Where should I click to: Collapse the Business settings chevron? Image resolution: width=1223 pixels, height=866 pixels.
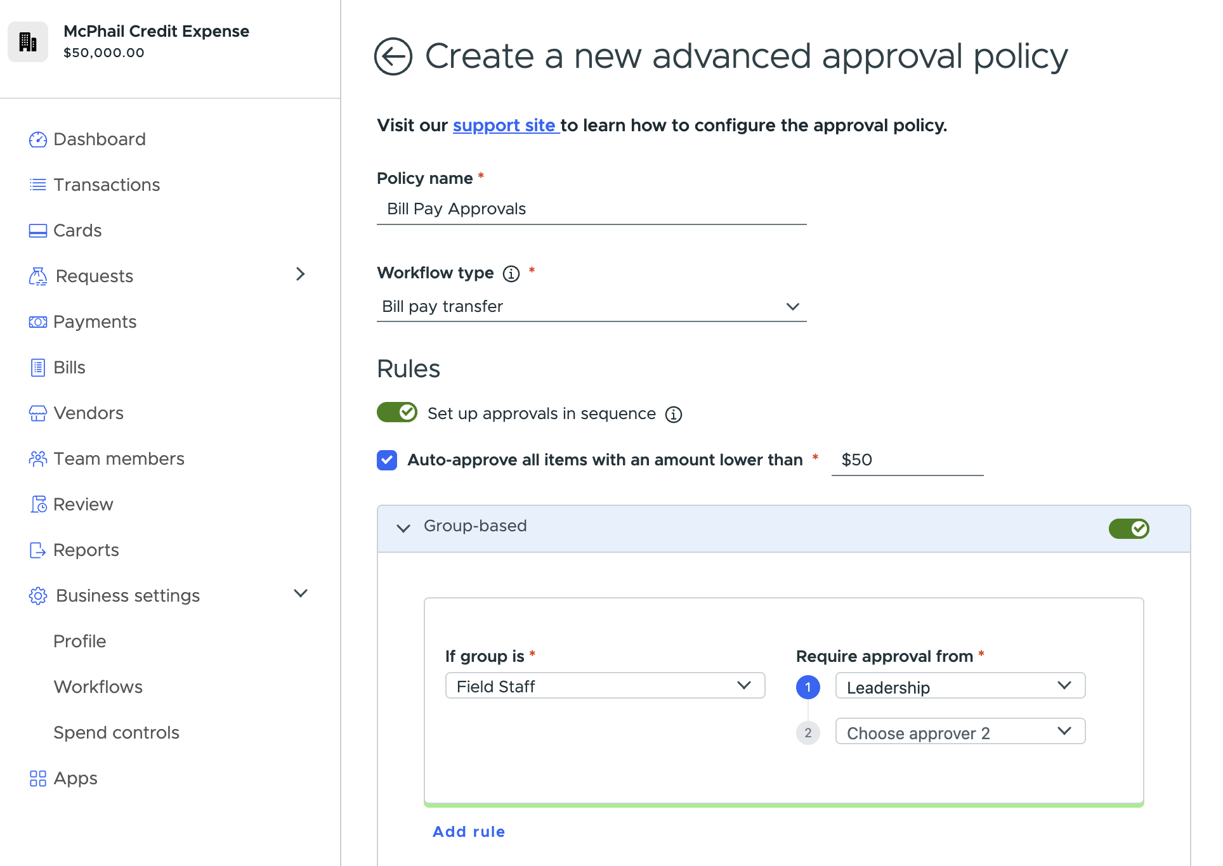coord(301,594)
